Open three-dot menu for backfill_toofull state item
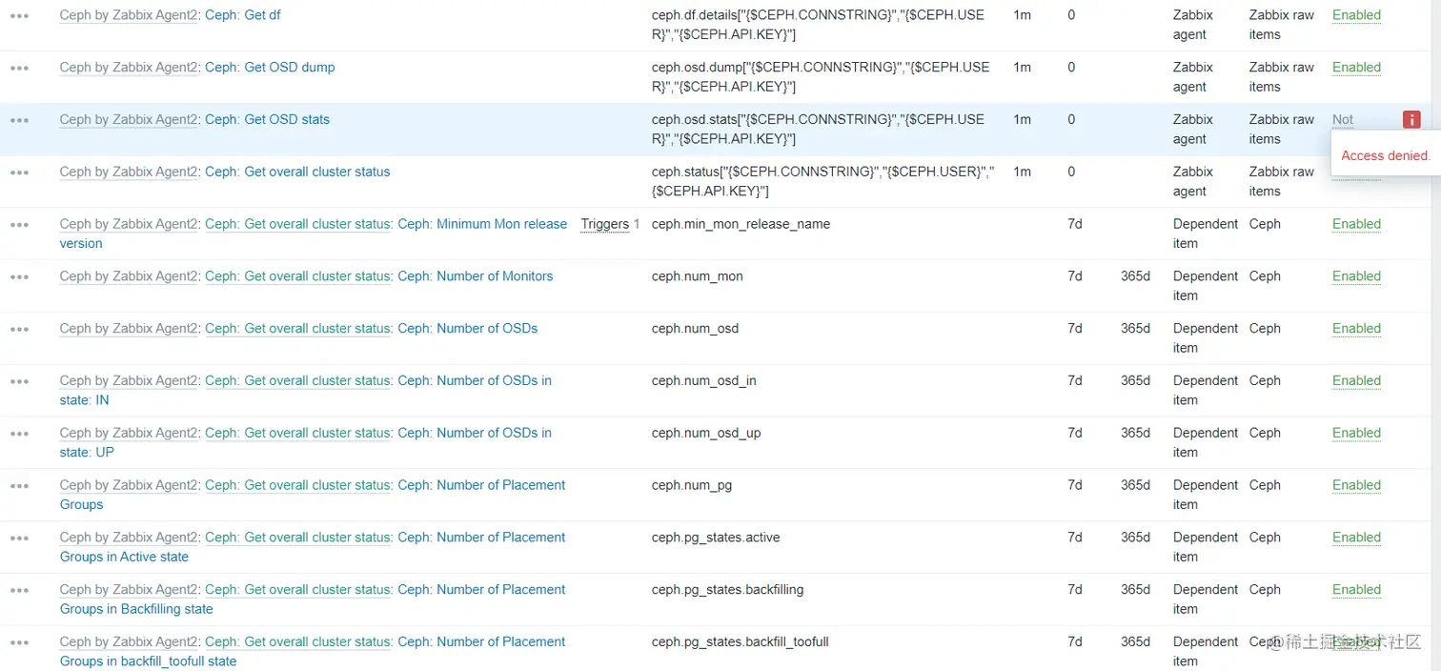This screenshot has width=1441, height=671. pyautogui.click(x=20, y=642)
